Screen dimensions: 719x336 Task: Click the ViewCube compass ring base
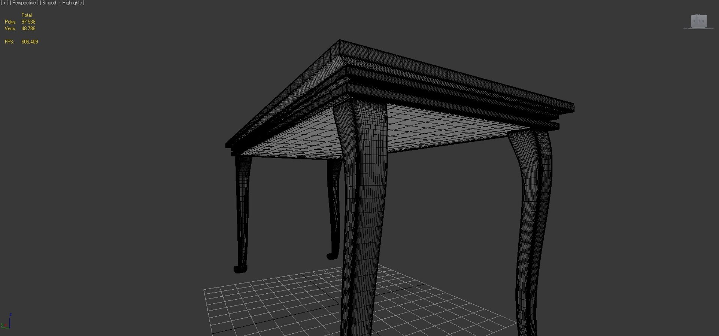click(x=698, y=28)
